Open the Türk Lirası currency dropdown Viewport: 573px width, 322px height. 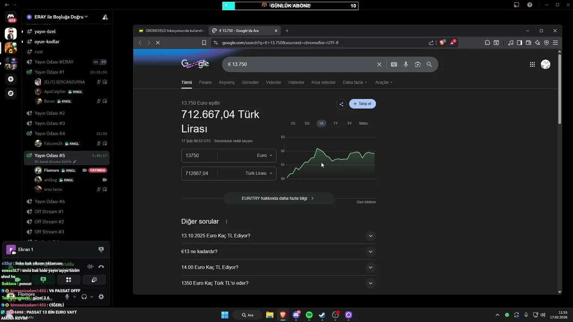(259, 173)
